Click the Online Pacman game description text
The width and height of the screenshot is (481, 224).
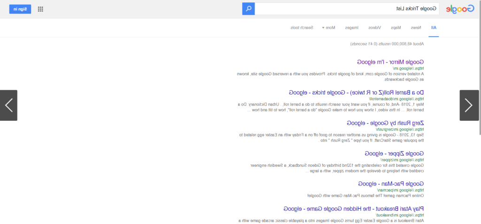coord(365,195)
